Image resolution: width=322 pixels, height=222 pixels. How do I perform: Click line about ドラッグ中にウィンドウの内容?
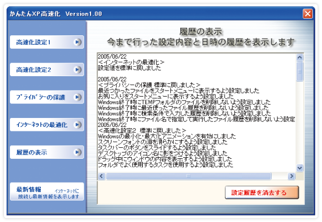point(165,159)
